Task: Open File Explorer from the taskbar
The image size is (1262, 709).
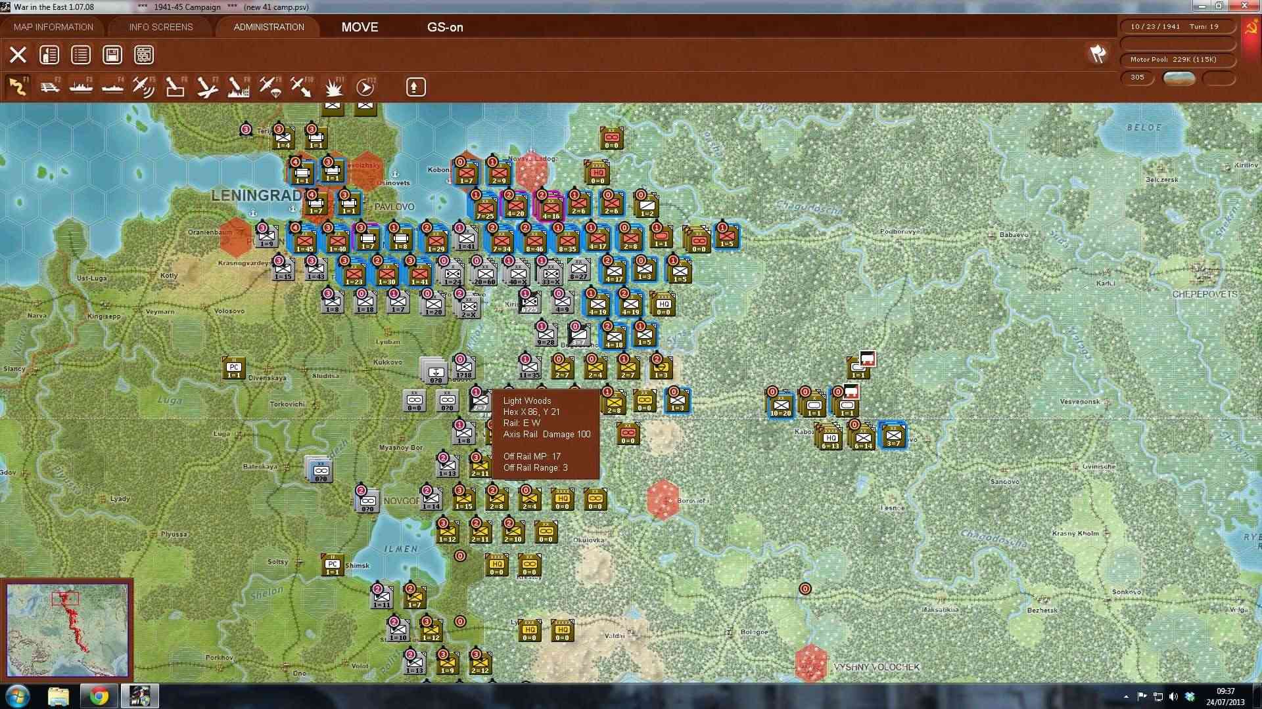Action: coord(58,696)
